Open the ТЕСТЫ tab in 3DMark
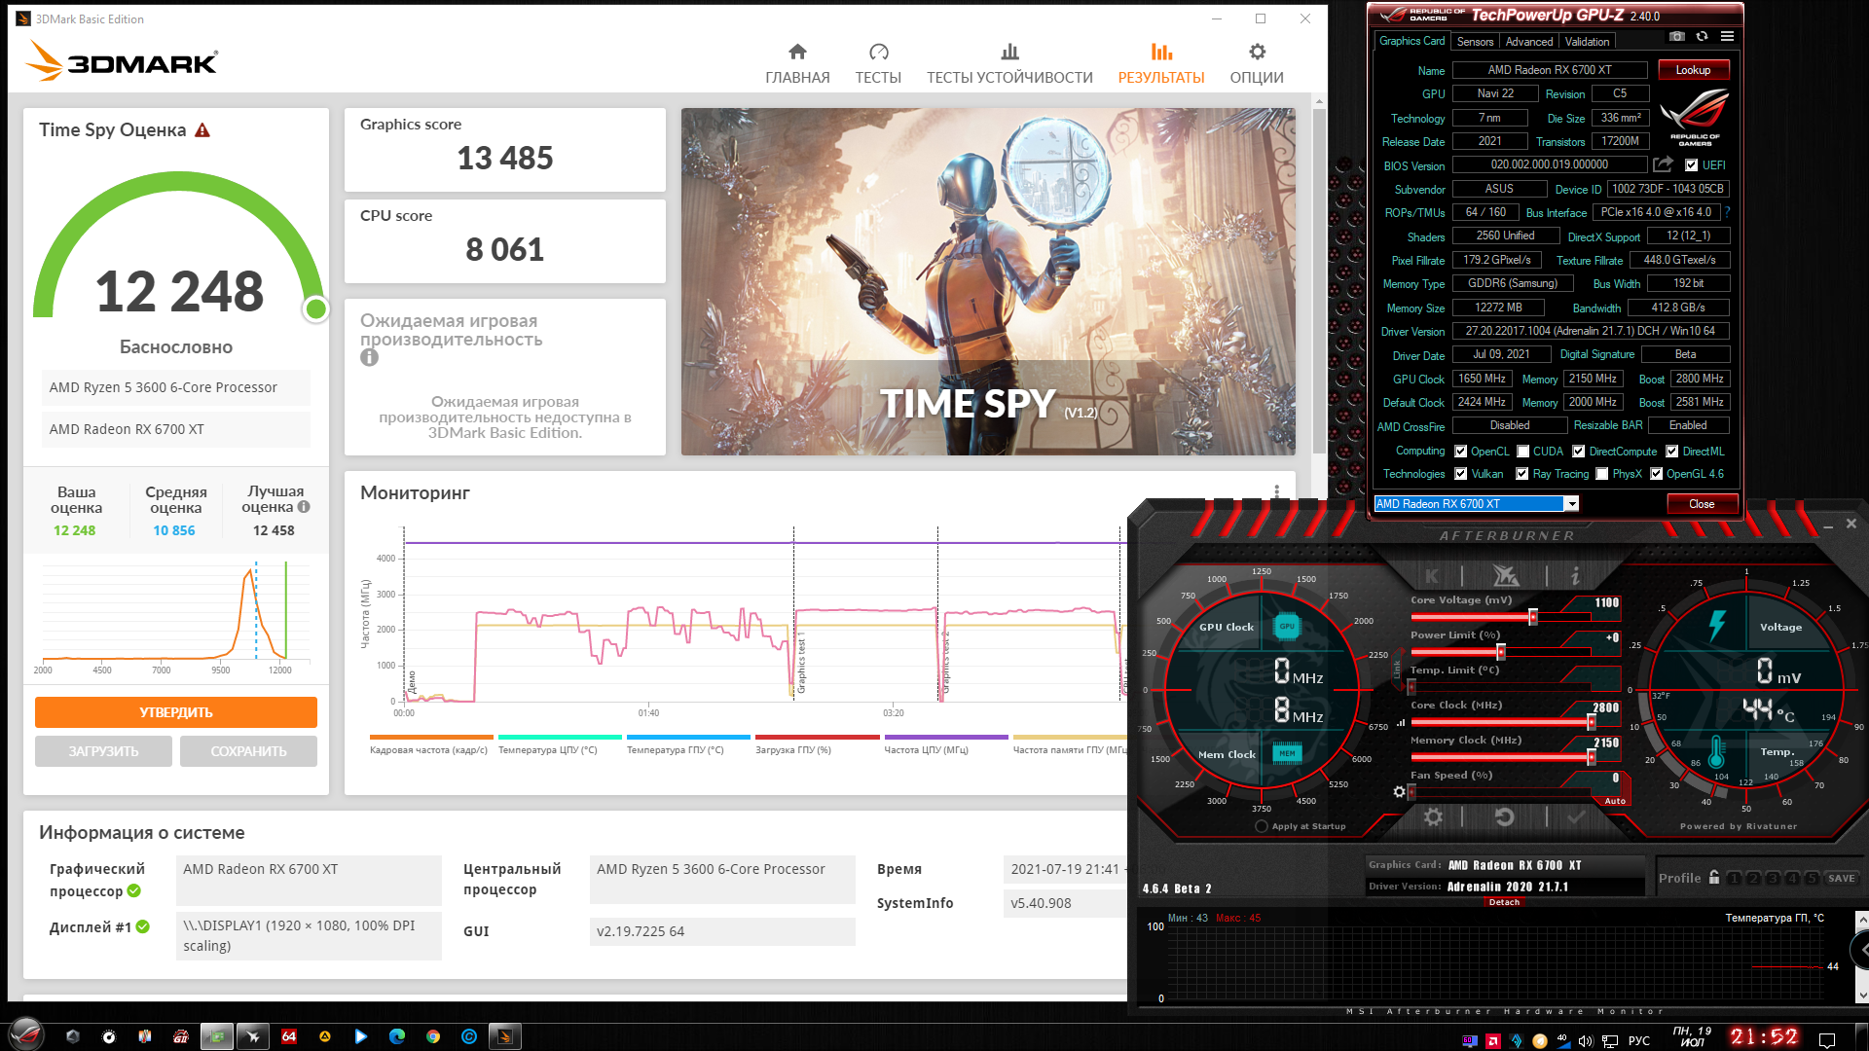The height and width of the screenshot is (1051, 1869). (x=878, y=63)
